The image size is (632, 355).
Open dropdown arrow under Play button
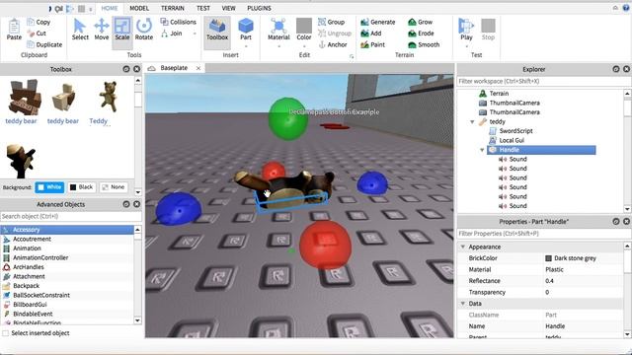[466, 46]
